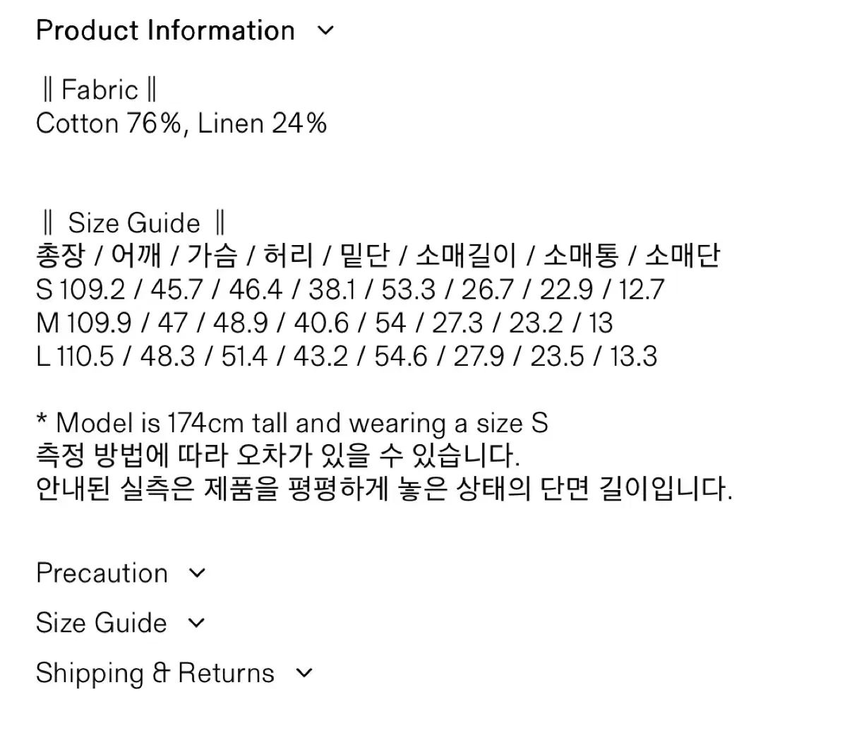Screen dimensions: 847x733
Task: Click the size M measurements row
Action: pos(324,323)
